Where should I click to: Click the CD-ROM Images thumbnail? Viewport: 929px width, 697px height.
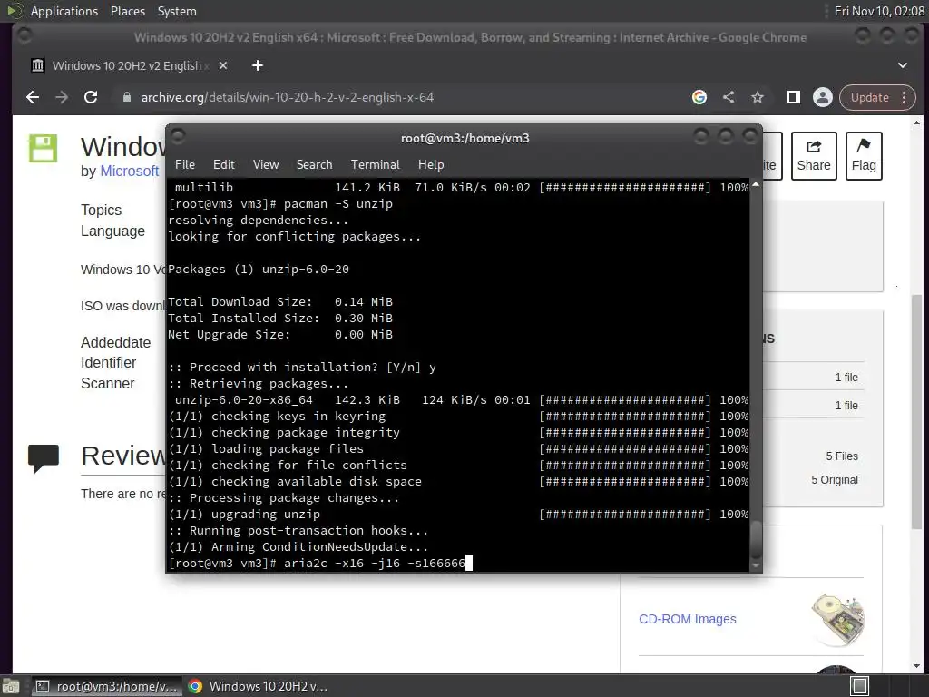[837, 619]
